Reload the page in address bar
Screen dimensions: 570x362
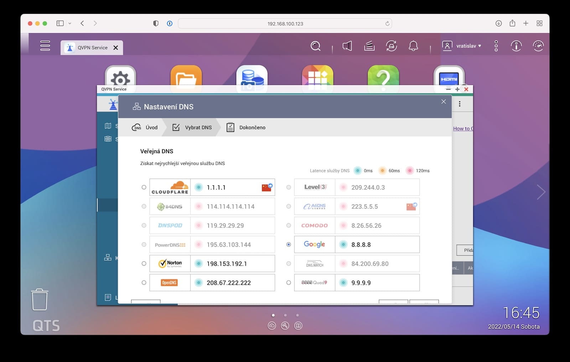click(387, 23)
